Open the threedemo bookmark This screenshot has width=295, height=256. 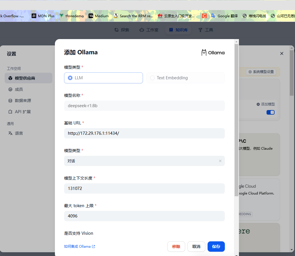72,16
